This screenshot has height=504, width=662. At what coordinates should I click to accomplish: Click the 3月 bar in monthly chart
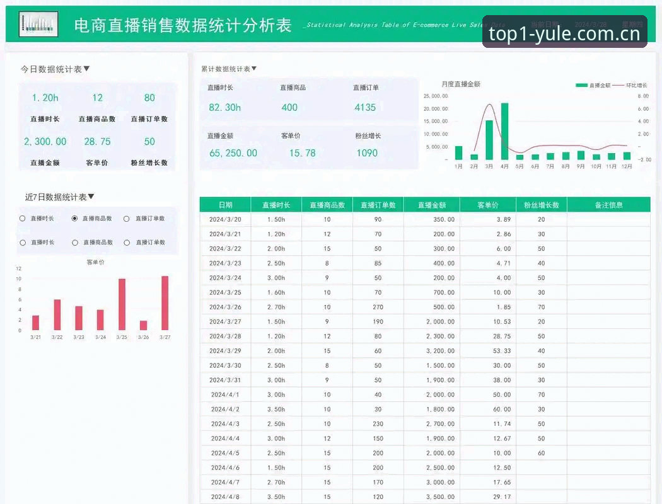click(x=489, y=140)
